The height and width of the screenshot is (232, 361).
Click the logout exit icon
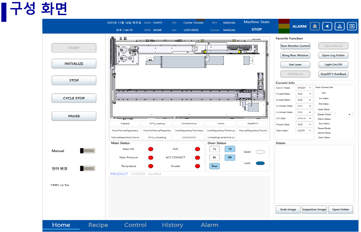pos(352,26)
